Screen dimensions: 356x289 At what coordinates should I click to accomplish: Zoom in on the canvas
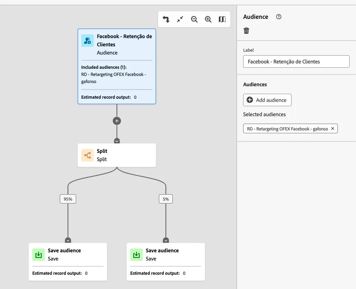(208, 19)
